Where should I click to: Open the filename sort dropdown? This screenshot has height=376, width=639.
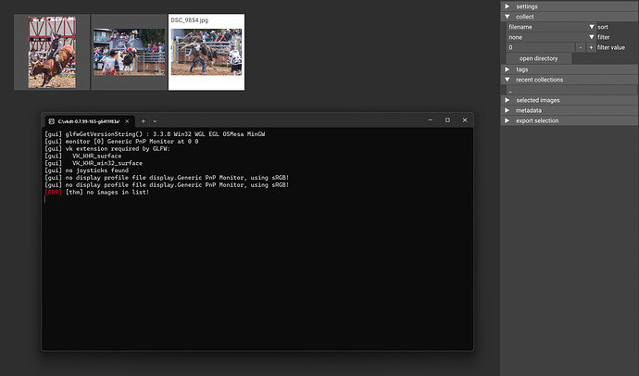(x=551, y=27)
